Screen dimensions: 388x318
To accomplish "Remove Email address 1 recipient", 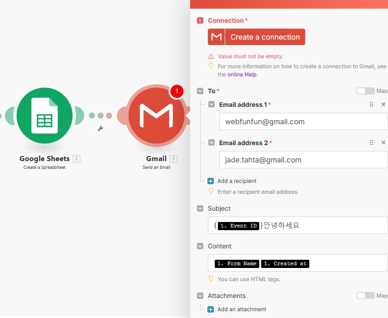I will point(383,105).
